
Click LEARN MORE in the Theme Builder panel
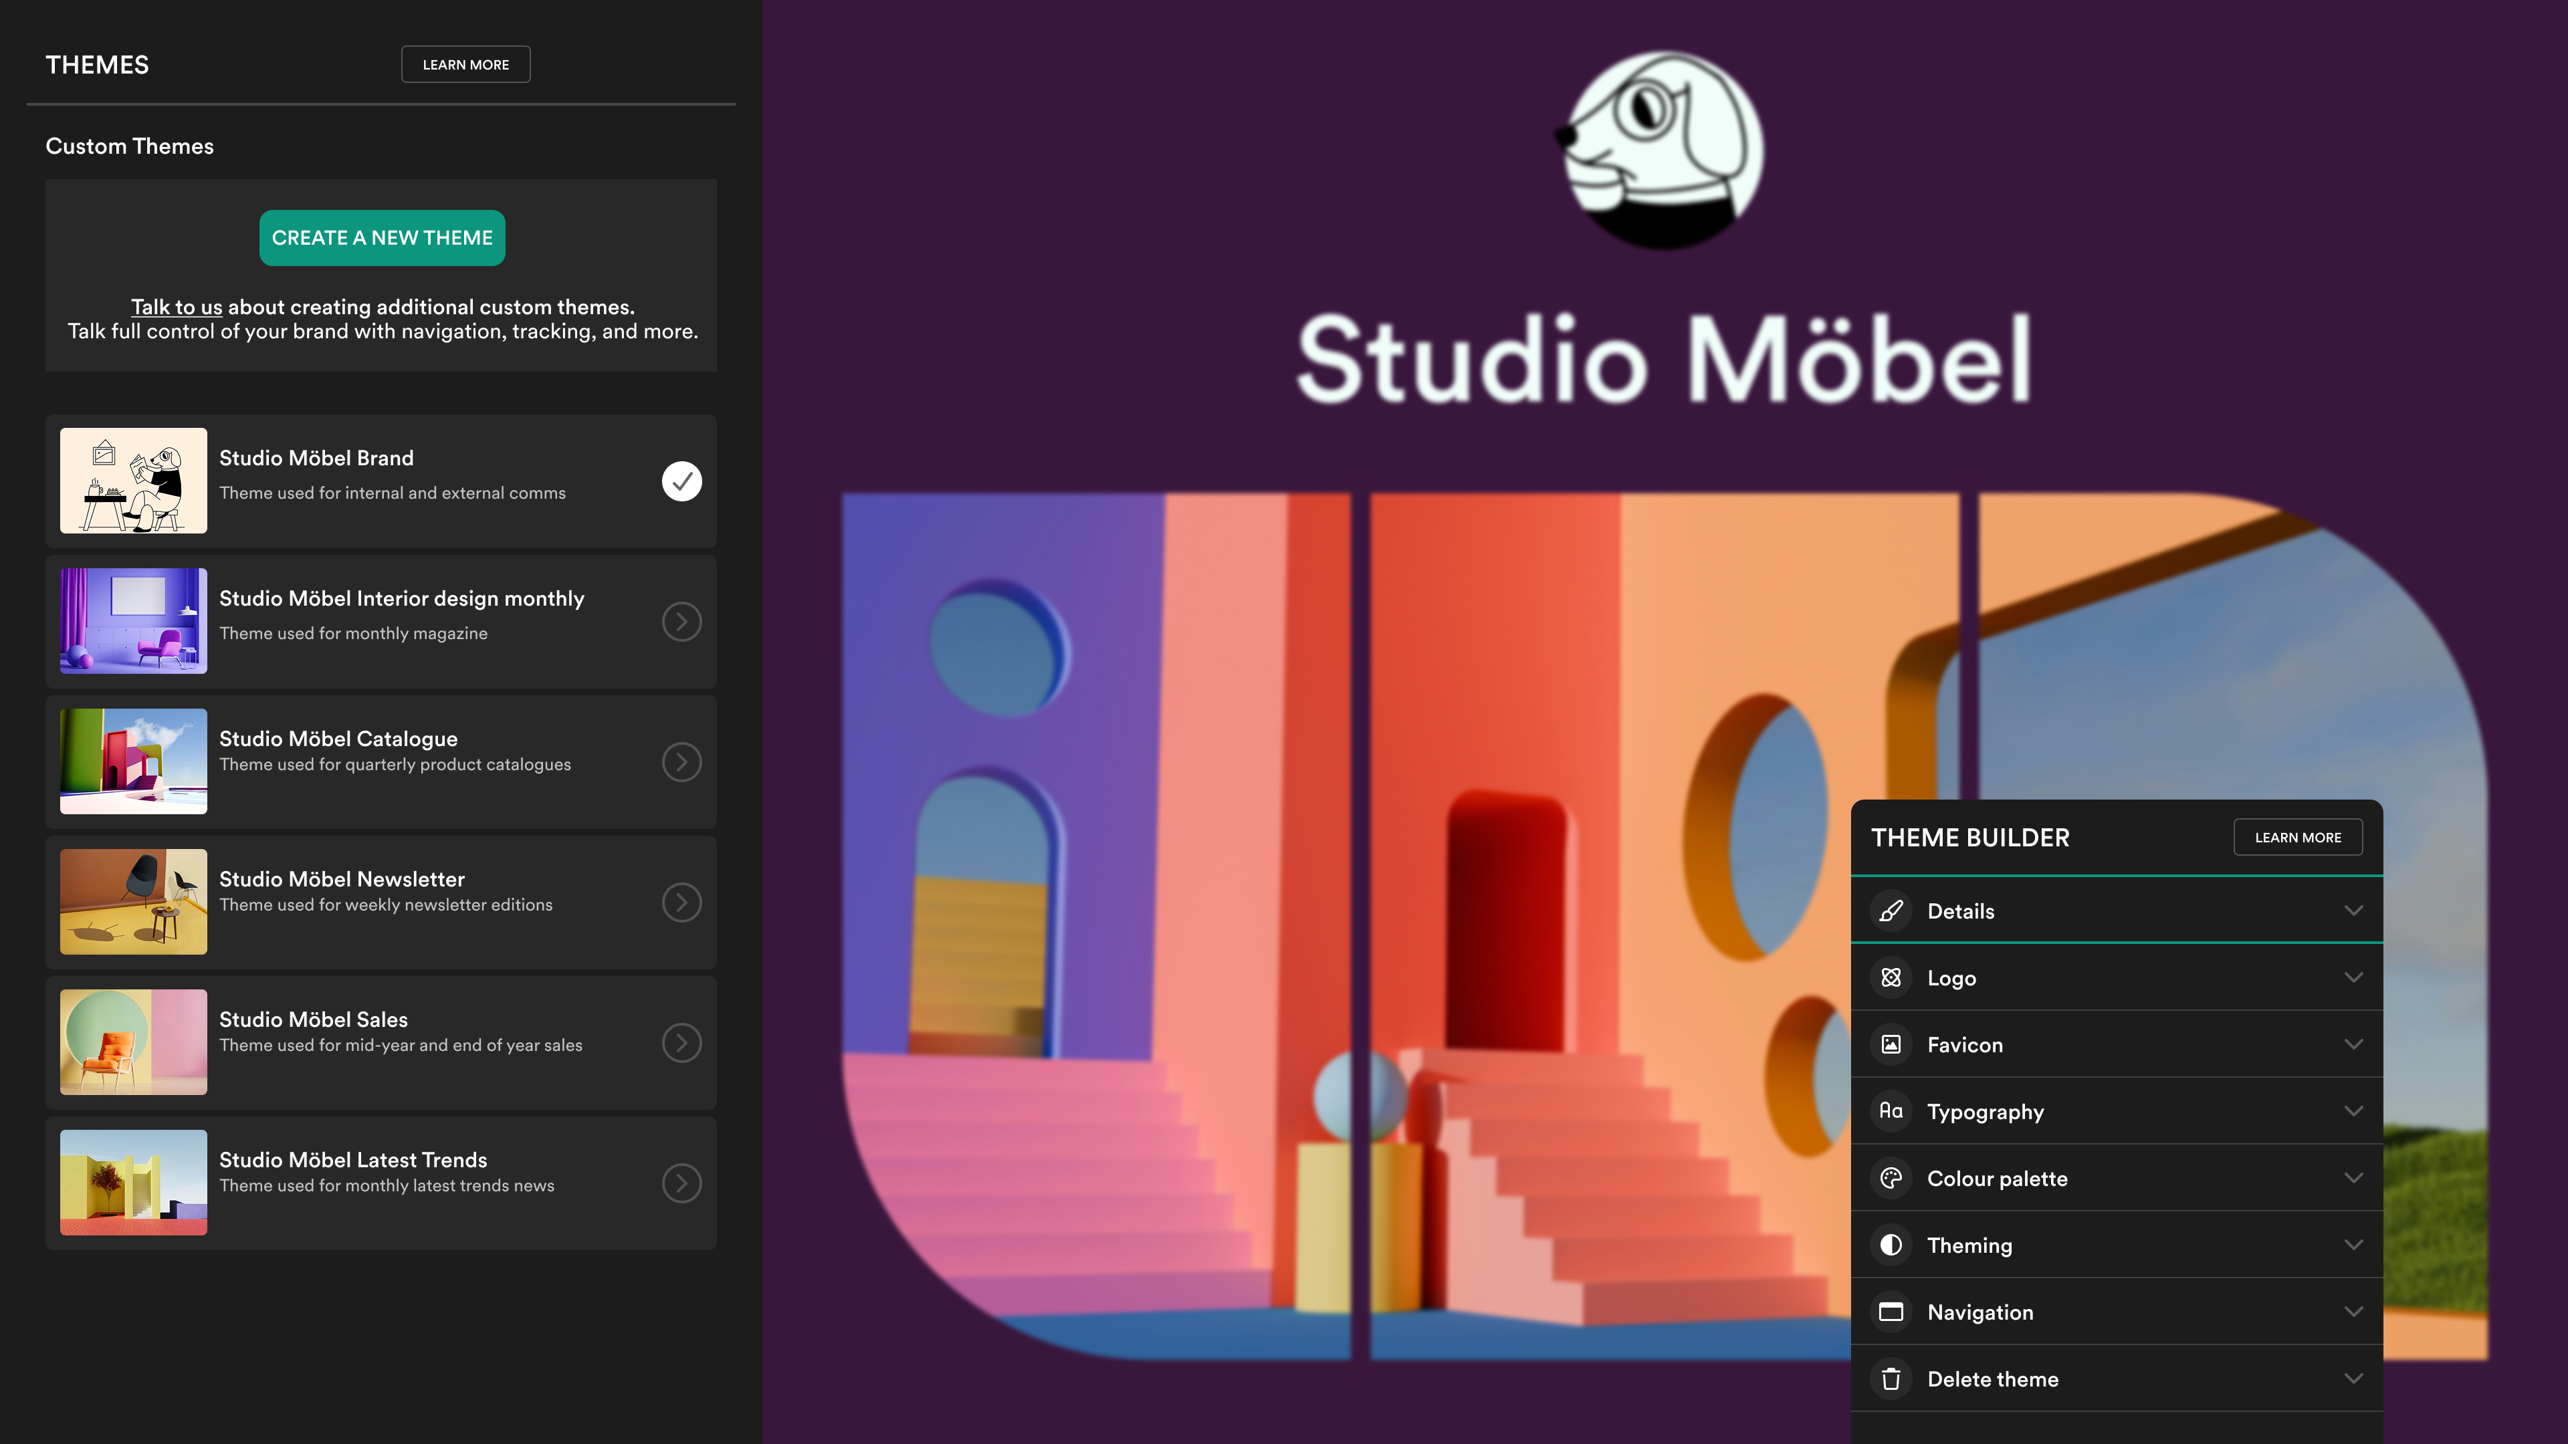[x=2298, y=837]
